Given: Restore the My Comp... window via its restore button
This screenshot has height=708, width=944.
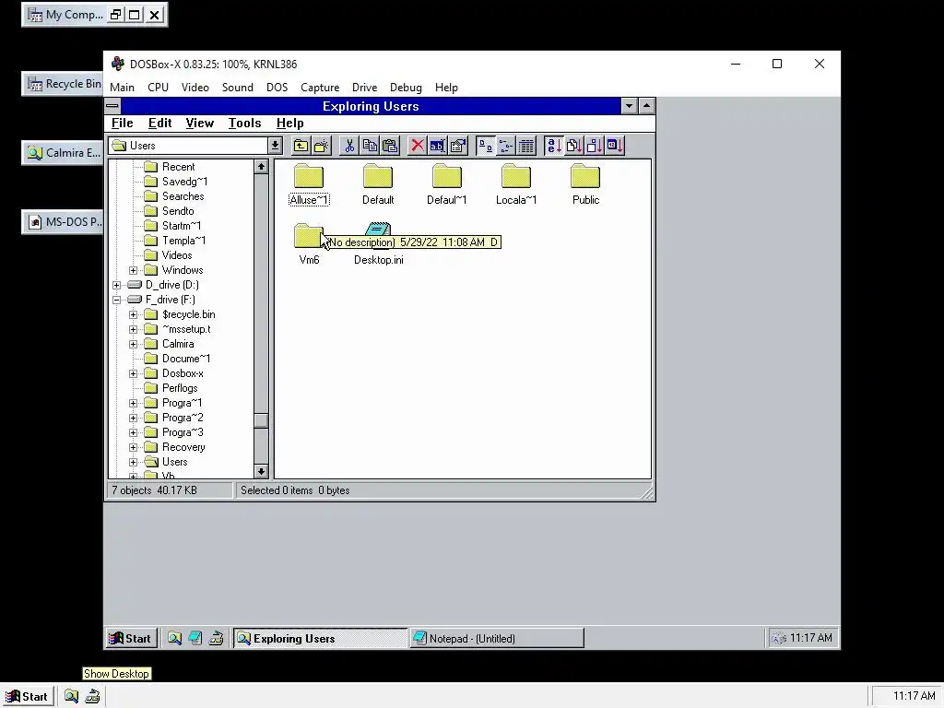Looking at the screenshot, I should 115,15.
